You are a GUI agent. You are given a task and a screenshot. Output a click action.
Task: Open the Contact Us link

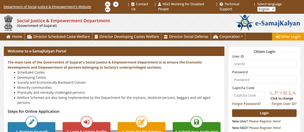click(140, 7)
